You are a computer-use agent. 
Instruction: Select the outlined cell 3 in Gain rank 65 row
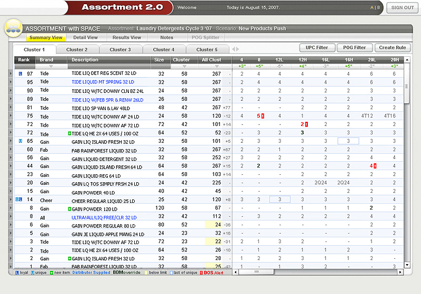(348, 141)
